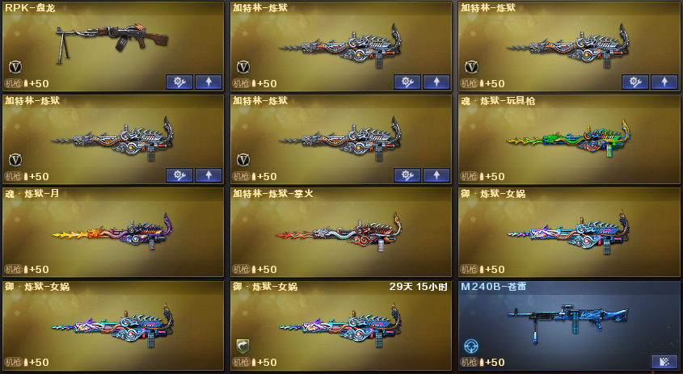The height and width of the screenshot is (374, 683).
Task: Choose the 加特林-炼狱-擎火 weapon
Action: [x=339, y=232]
